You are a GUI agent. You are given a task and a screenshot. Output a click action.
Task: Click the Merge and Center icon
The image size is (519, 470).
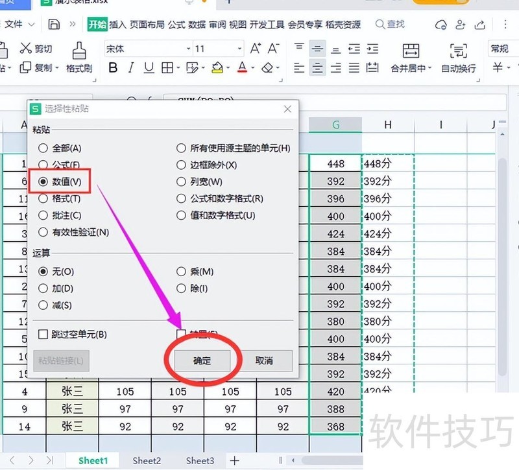tap(411, 51)
